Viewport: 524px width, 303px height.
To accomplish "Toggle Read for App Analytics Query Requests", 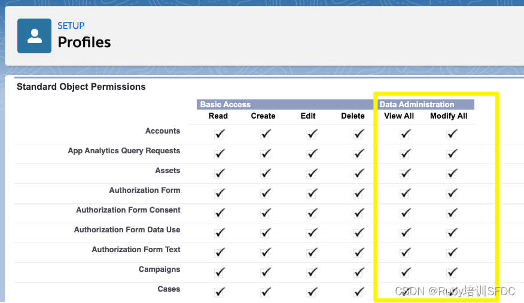I will (219, 154).
